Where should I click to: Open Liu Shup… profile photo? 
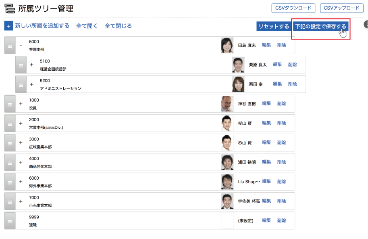(227, 182)
